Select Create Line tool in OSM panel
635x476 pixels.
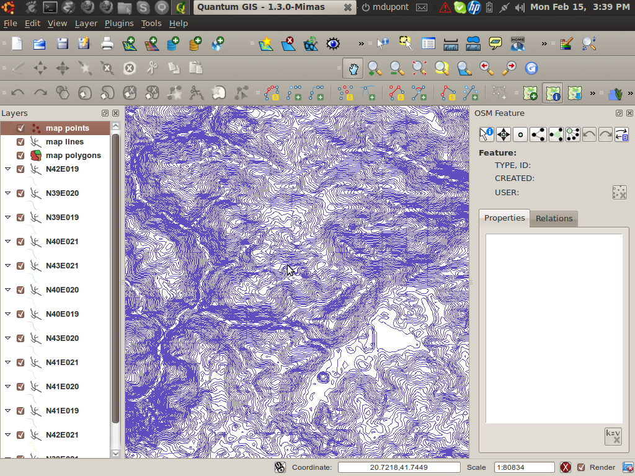tap(538, 134)
